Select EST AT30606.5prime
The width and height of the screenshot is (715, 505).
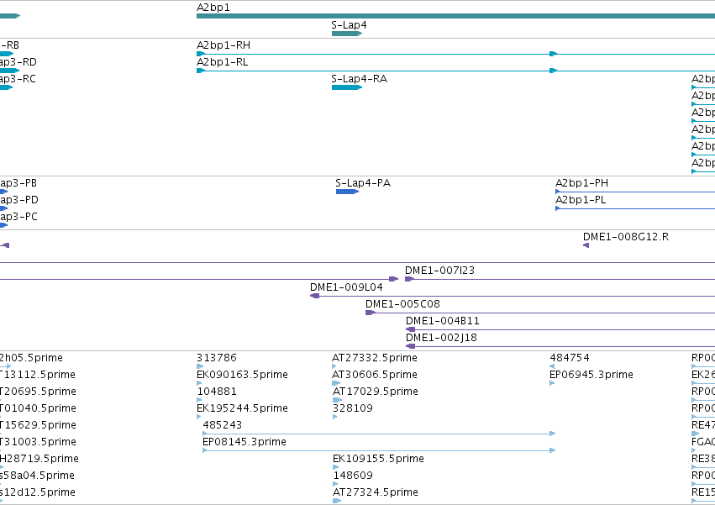click(x=375, y=375)
